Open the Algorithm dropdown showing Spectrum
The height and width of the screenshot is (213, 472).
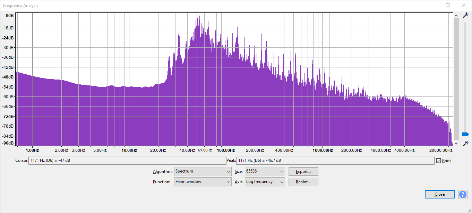[x=203, y=172]
